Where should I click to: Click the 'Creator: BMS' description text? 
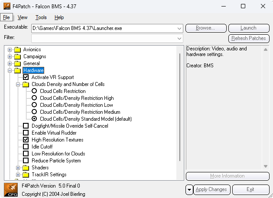(200, 66)
